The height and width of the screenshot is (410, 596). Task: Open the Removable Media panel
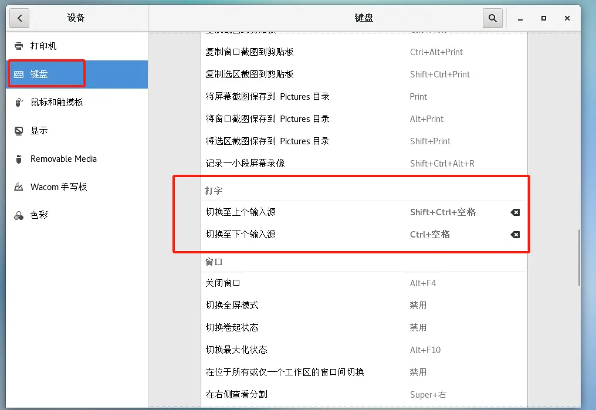[x=77, y=159]
